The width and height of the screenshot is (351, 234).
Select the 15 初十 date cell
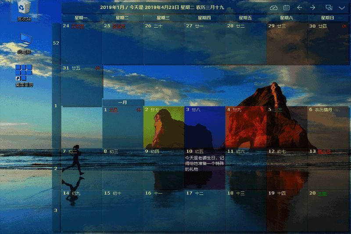pyautogui.click(x=123, y=210)
